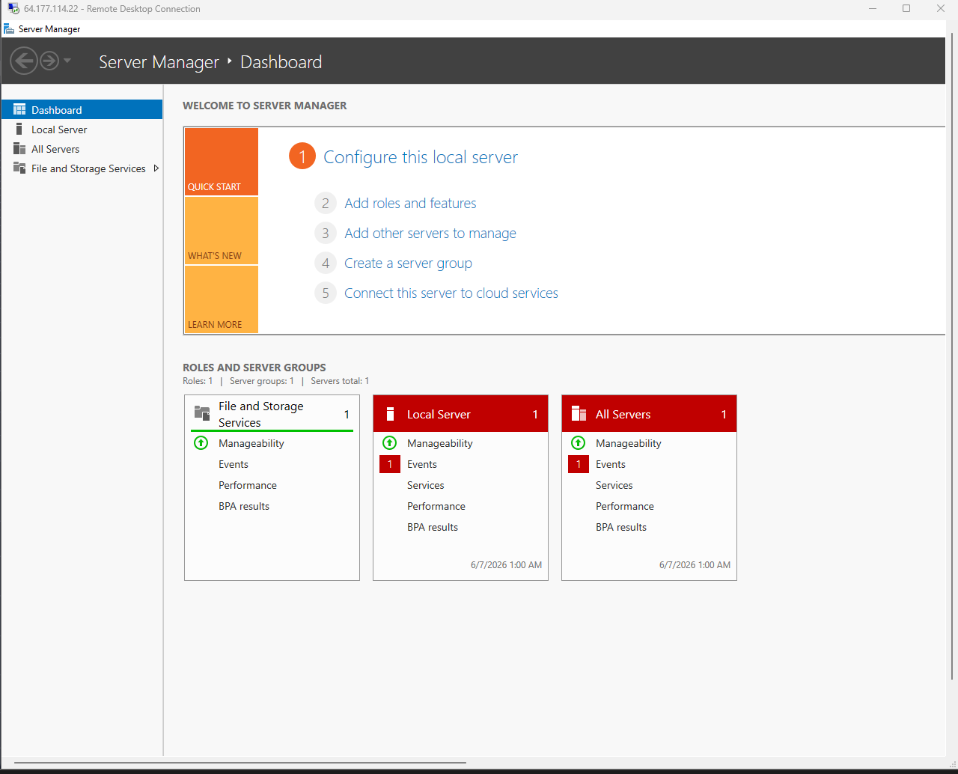Open the LEARN MORE tile
Viewport: 958px width, 774px height.
(222, 299)
